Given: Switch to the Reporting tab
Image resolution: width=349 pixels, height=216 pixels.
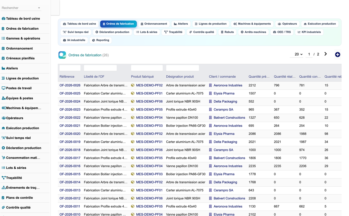Looking at the screenshot, I should [101, 40].
